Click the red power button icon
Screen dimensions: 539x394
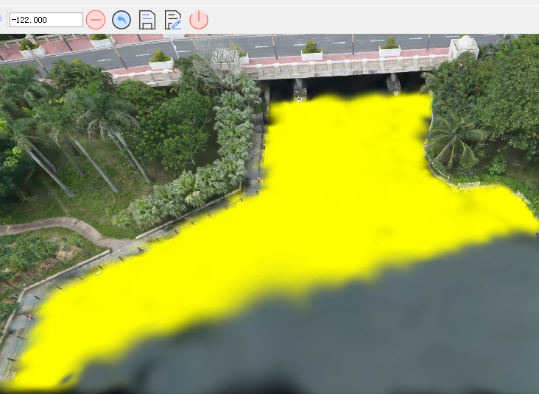point(199,20)
